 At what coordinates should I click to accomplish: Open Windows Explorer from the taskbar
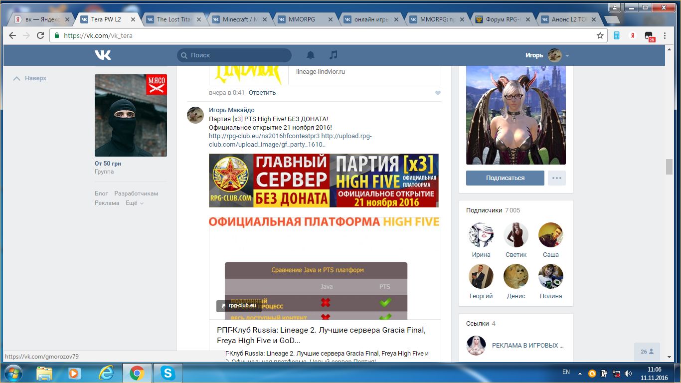click(44, 373)
